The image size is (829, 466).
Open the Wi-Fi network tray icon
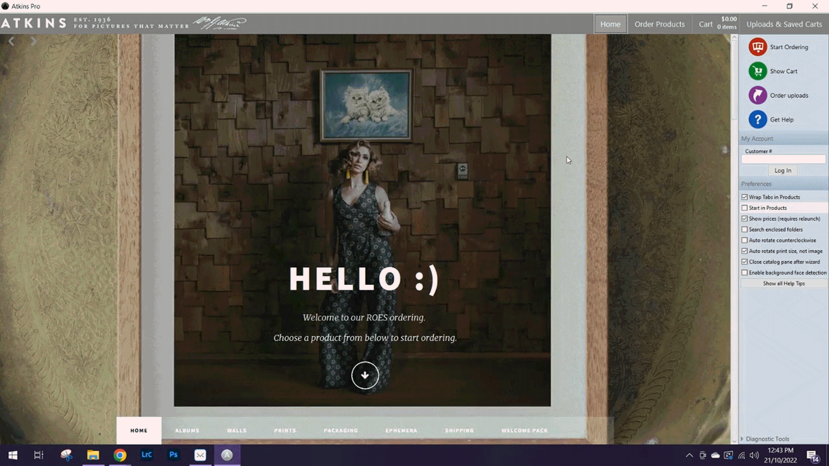pyautogui.click(x=741, y=455)
